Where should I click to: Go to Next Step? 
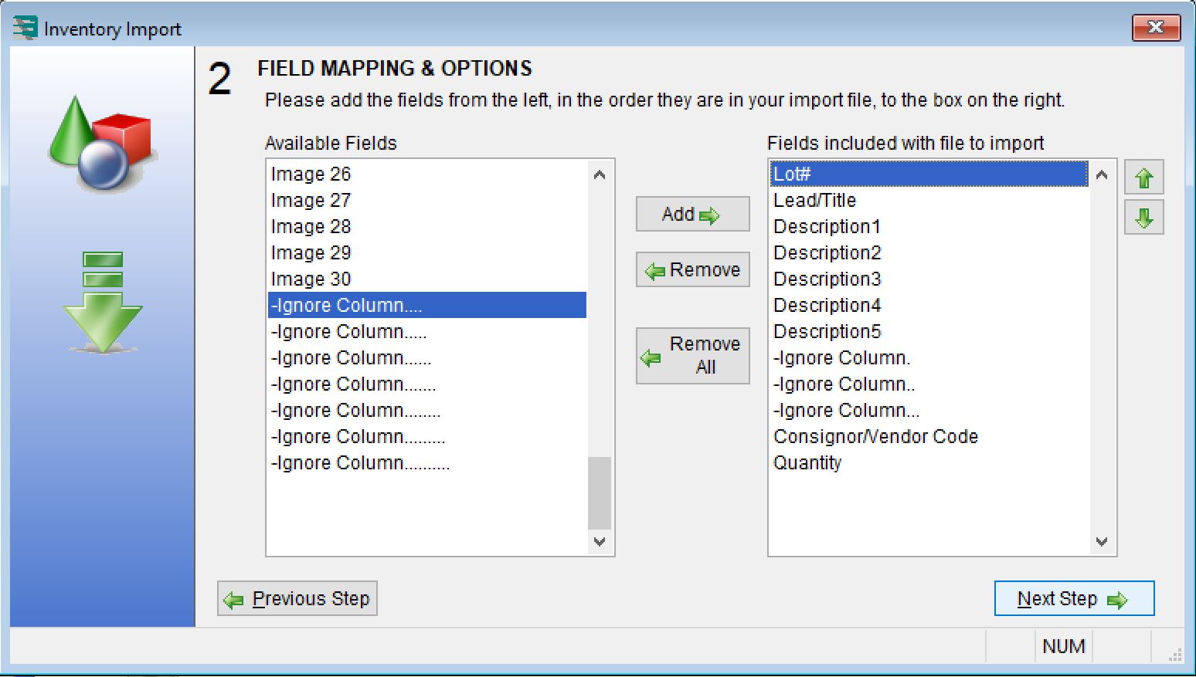click(x=1074, y=598)
